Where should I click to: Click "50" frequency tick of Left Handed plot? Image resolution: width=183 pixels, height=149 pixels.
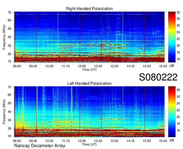(x=9, y=103)
